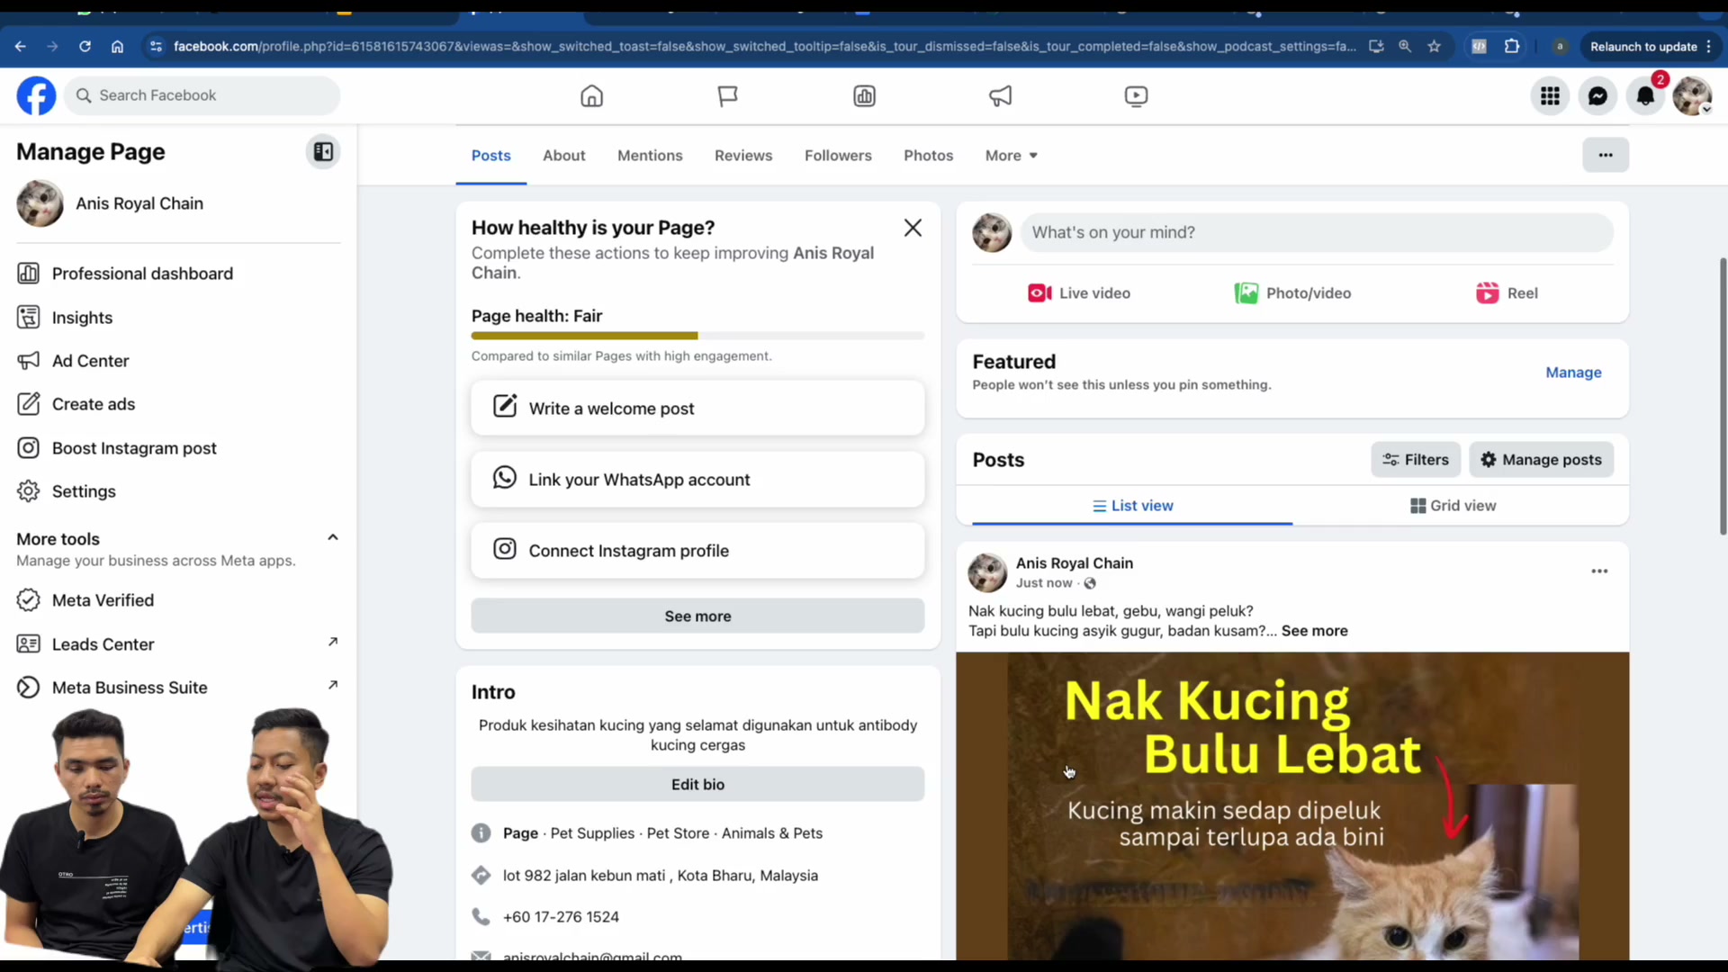
Task: Open the Facebook menu grid icon
Action: click(x=1550, y=96)
